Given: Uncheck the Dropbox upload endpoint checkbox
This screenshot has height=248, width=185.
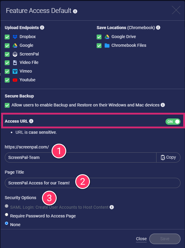Looking at the screenshot, I should [x=7, y=37].
